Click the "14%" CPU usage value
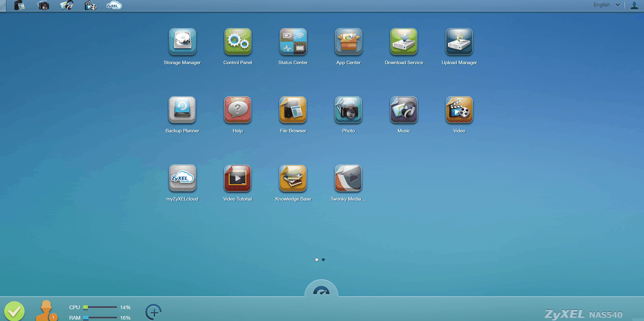This screenshot has width=644, height=321. [125, 307]
